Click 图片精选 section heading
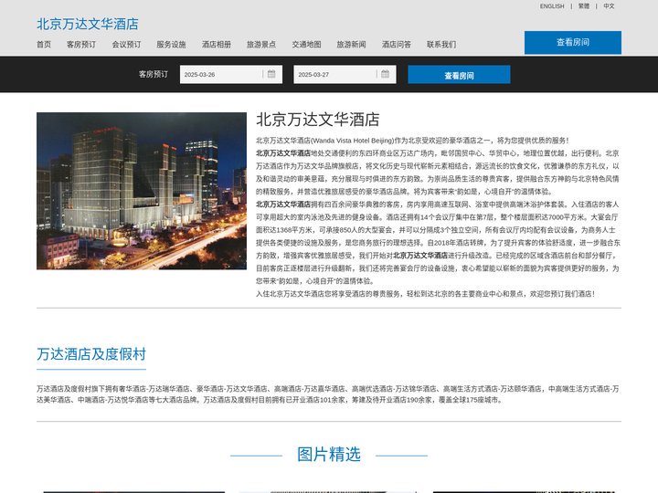This screenshot has width=658, height=493. [x=329, y=455]
